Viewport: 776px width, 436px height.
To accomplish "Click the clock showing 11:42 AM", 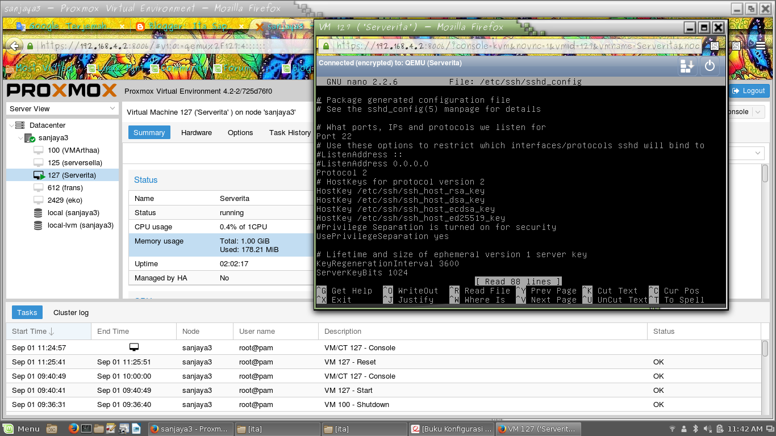I will [x=745, y=429].
